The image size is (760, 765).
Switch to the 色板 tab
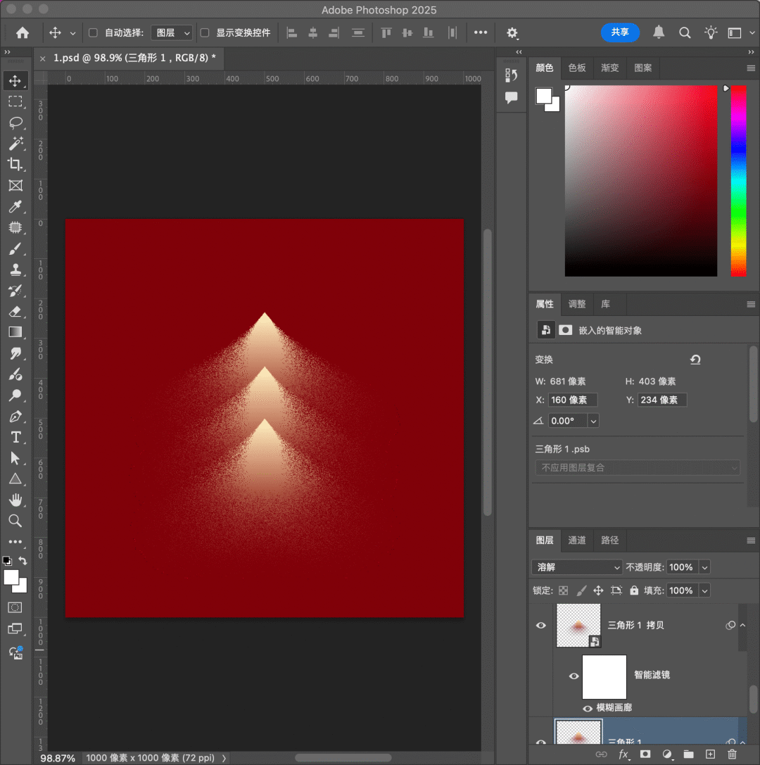pos(577,68)
